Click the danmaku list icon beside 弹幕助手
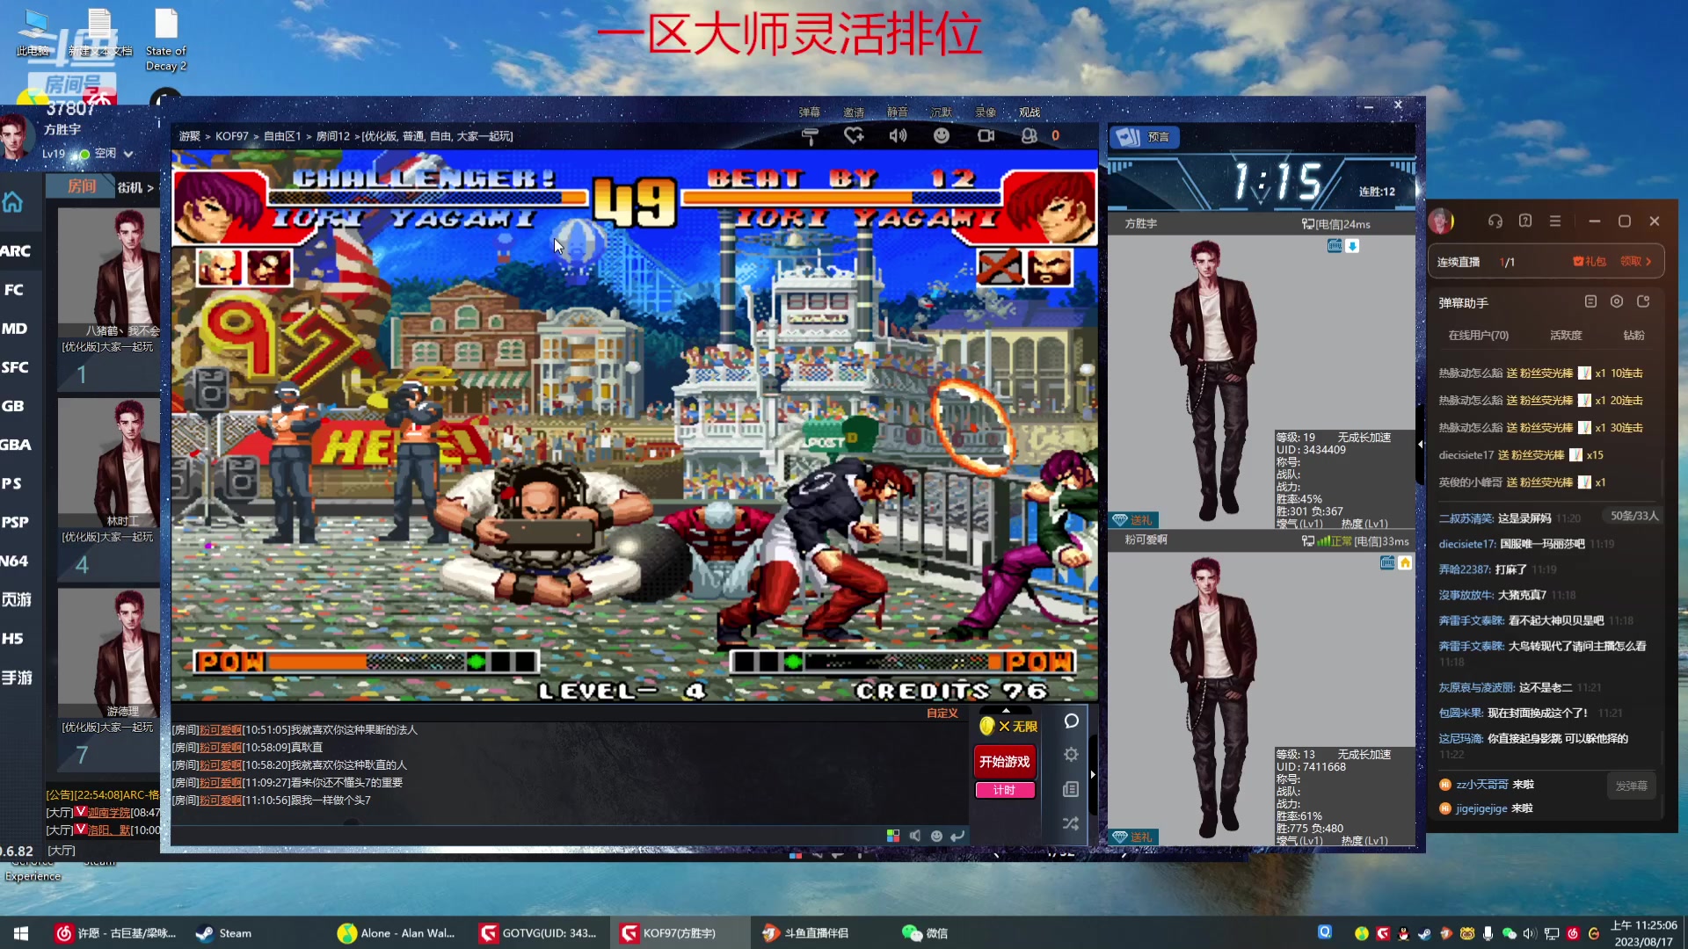 pos(1590,301)
